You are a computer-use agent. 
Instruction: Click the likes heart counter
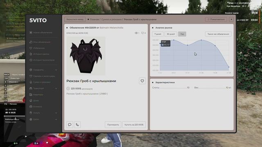coord(143,33)
